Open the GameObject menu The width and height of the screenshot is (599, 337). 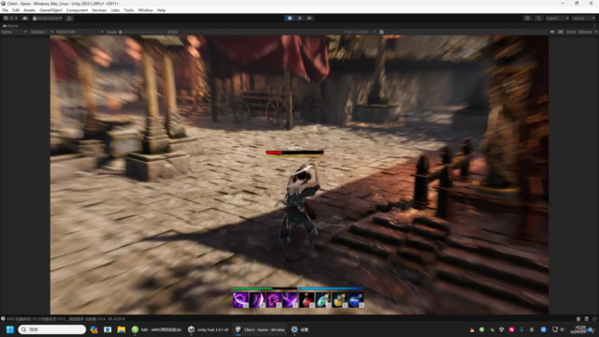[x=51, y=10]
